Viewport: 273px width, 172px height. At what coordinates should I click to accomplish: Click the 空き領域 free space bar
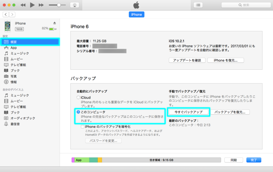point(161,160)
